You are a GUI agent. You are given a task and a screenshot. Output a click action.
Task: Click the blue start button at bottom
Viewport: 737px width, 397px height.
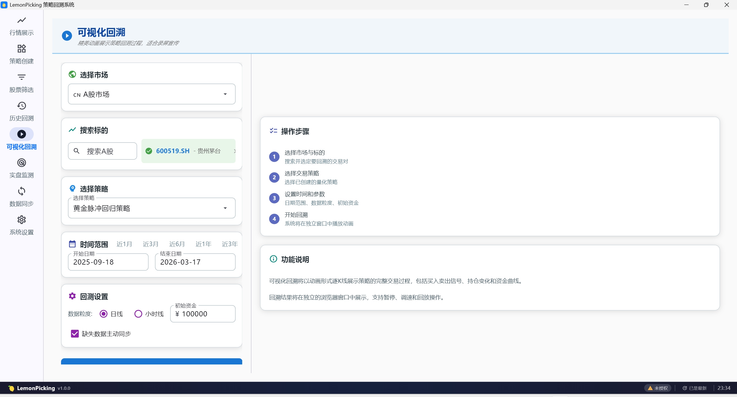coord(151,361)
